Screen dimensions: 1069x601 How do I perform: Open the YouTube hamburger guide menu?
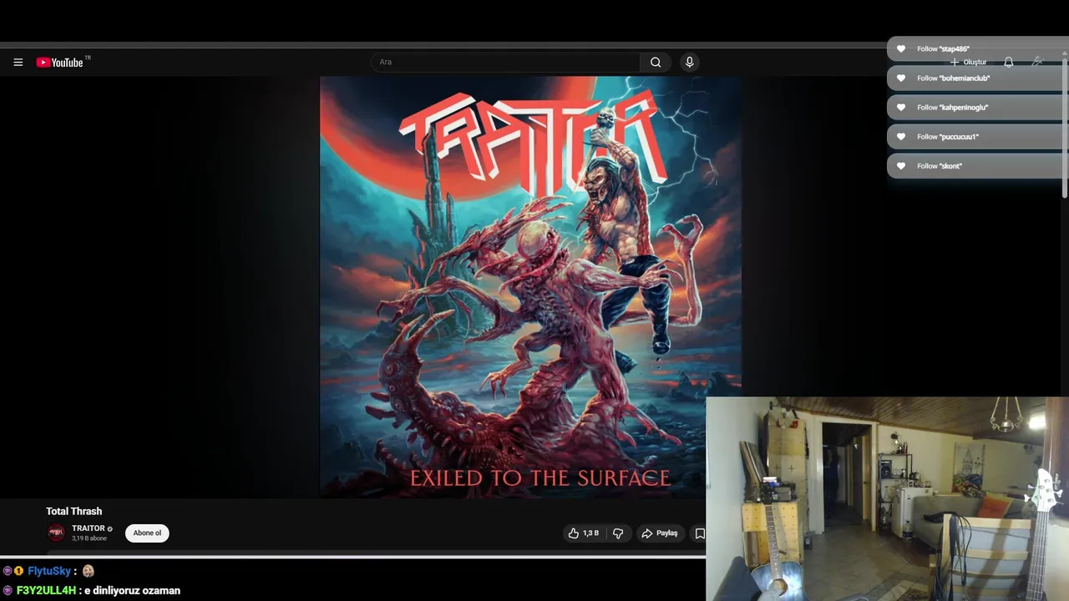pyautogui.click(x=18, y=62)
